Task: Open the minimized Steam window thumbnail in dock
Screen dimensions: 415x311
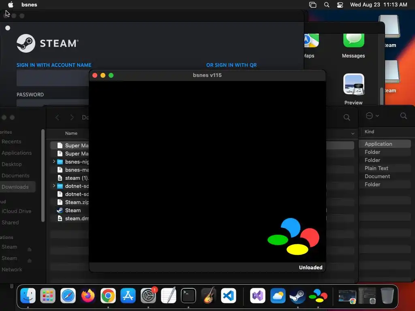Action: click(x=347, y=296)
